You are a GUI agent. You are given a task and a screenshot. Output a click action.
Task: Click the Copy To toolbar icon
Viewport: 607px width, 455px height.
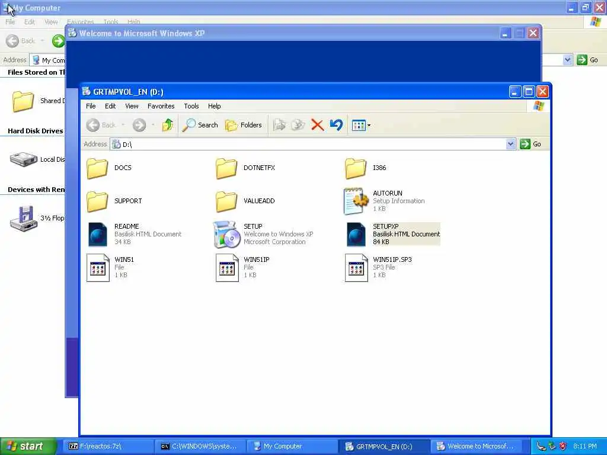298,125
